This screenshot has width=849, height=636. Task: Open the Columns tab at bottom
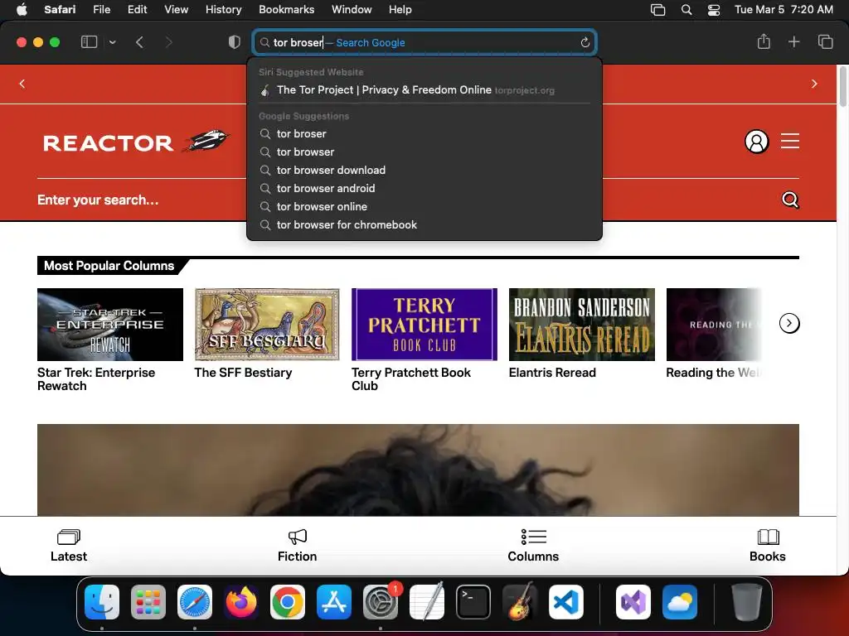click(x=533, y=546)
